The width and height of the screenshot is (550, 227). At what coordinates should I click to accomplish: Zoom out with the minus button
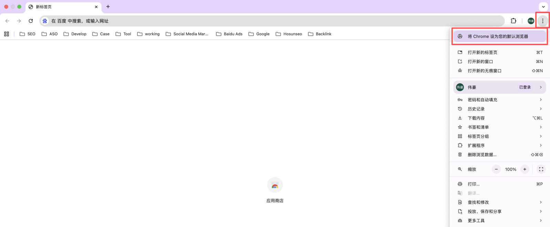(x=496, y=169)
